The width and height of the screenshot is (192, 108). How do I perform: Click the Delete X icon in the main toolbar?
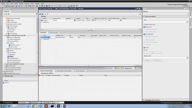tap(26, 6)
